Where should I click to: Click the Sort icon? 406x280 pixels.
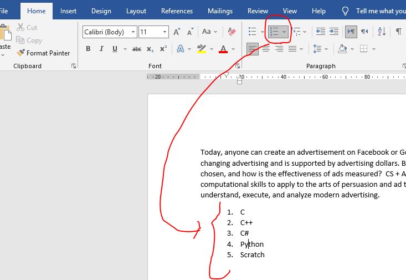(x=382, y=32)
